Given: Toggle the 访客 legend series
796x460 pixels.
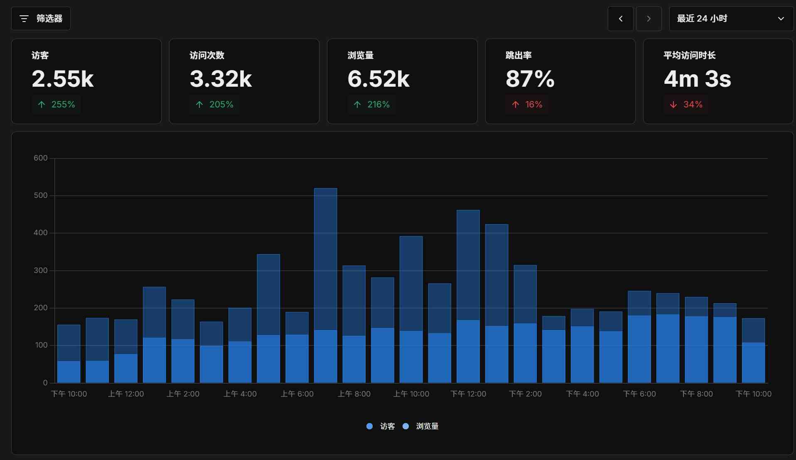Looking at the screenshot, I should 387,426.
